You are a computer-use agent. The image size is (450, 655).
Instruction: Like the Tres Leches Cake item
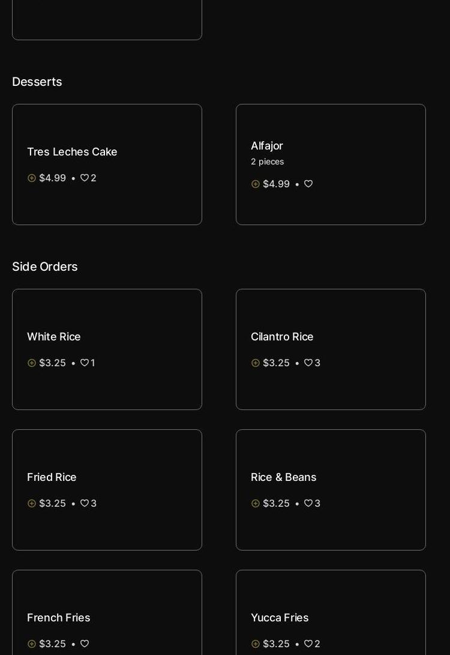pos(85,178)
